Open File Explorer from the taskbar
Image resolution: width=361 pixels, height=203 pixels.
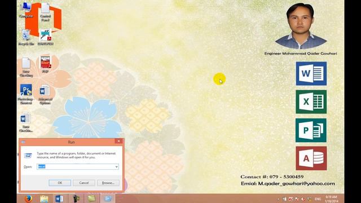click(44, 198)
